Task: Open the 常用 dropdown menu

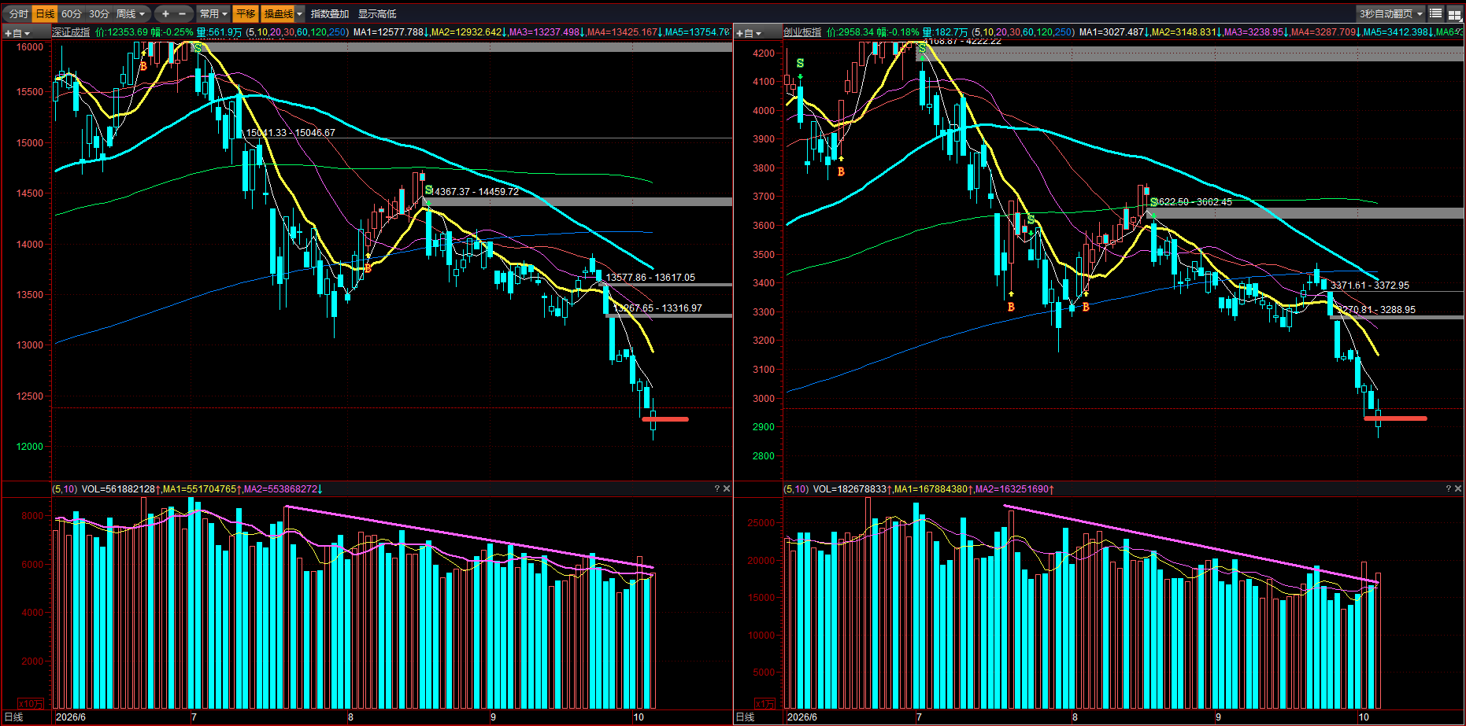Action: 213,14
